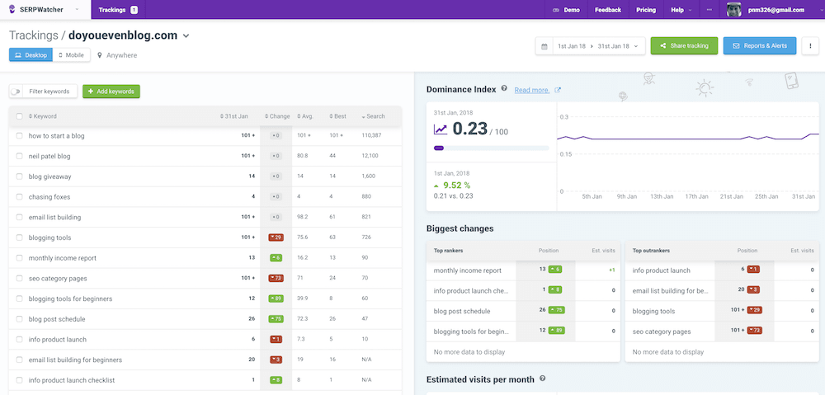Select the 'seo category pages' keyword row
825x395 pixels.
[x=205, y=278]
